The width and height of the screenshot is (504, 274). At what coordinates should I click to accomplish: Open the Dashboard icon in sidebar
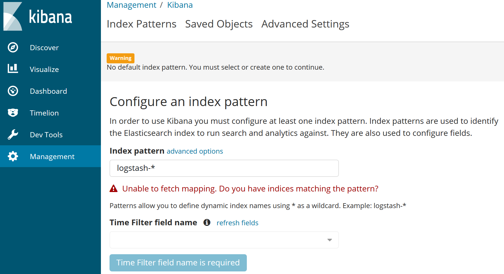(13, 91)
